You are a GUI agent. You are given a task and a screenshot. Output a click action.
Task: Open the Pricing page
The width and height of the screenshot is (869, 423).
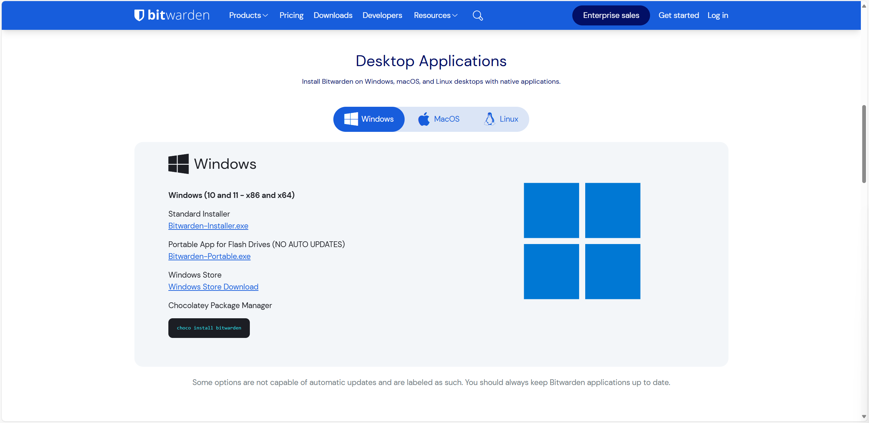tap(291, 15)
